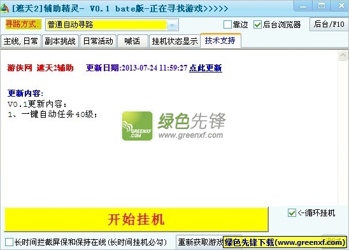The height and width of the screenshot is (250, 349).
Task: Click the 更新内容: heading
Action: click(x=25, y=94)
